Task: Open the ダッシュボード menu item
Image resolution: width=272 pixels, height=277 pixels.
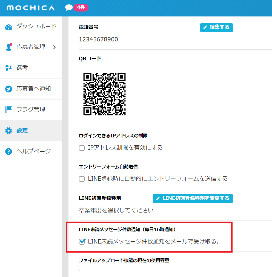Action: [36, 26]
